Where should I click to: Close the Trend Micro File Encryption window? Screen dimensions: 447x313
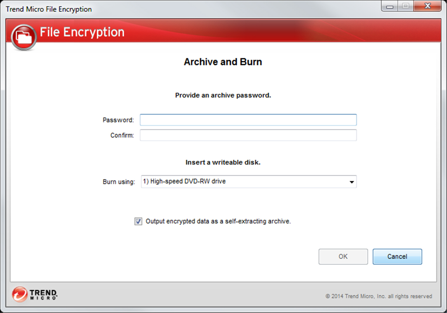point(428,6)
